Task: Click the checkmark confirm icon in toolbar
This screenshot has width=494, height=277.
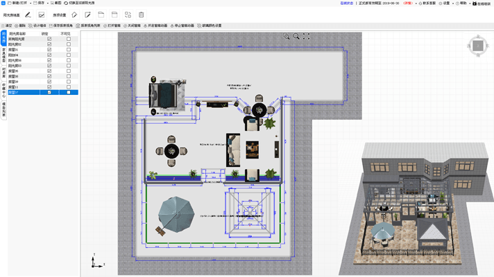Action: click(x=42, y=15)
